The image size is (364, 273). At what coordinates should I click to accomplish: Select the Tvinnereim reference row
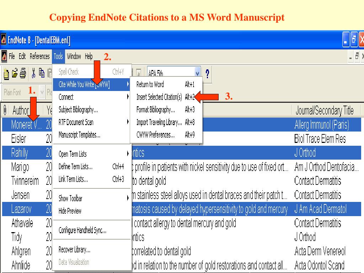coord(182,181)
